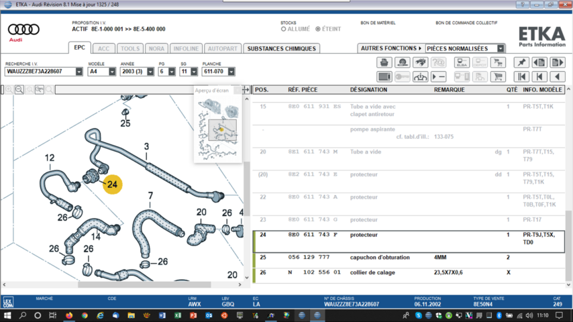Expand the PIÈCES NORMALISÉES dropdown
573x322 pixels.
[501, 48]
